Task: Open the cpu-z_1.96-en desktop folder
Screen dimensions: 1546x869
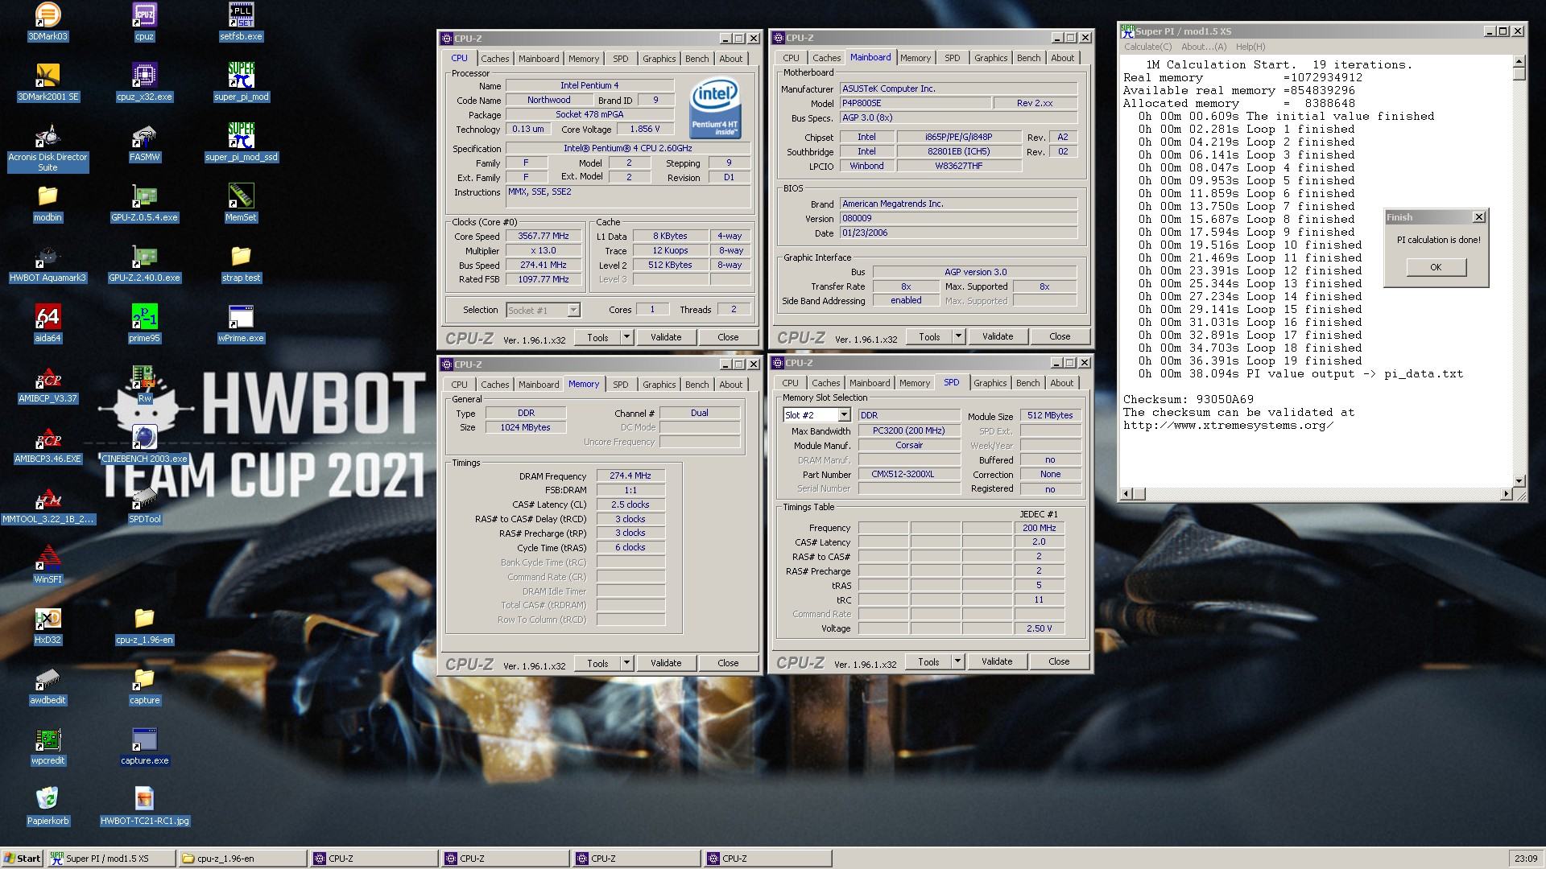Action: (144, 625)
